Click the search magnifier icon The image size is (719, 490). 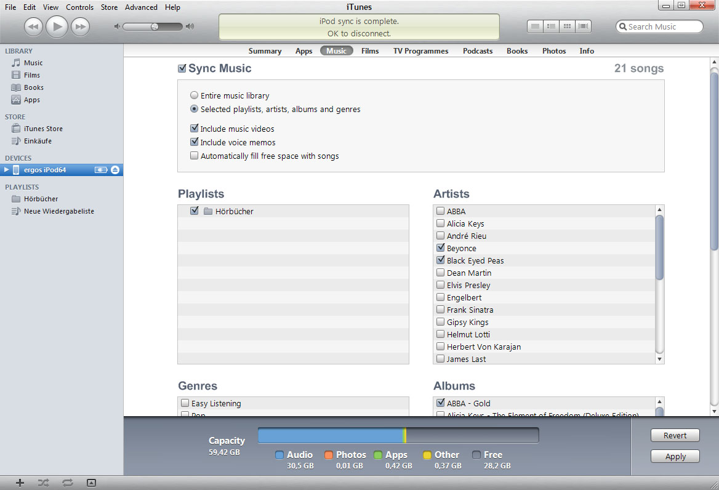click(623, 26)
